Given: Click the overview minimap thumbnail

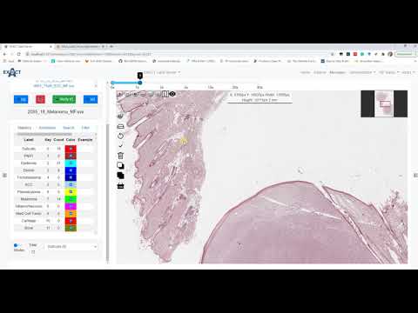Looking at the screenshot, I should 384,103.
